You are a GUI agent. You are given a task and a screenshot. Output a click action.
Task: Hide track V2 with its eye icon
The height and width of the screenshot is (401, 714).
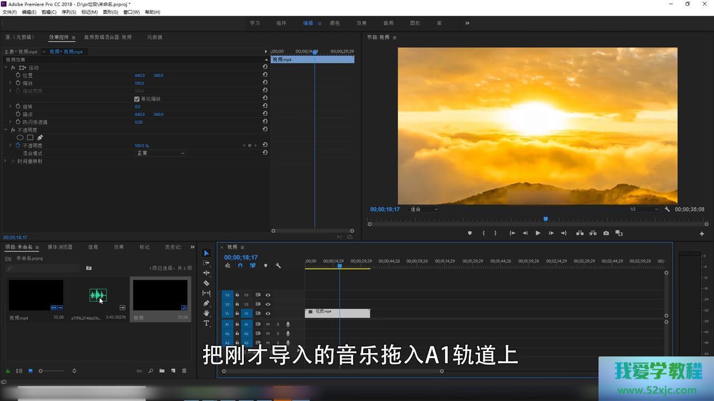coord(268,304)
